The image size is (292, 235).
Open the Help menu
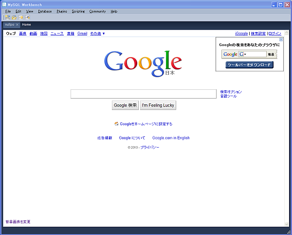pyautogui.click(x=114, y=12)
